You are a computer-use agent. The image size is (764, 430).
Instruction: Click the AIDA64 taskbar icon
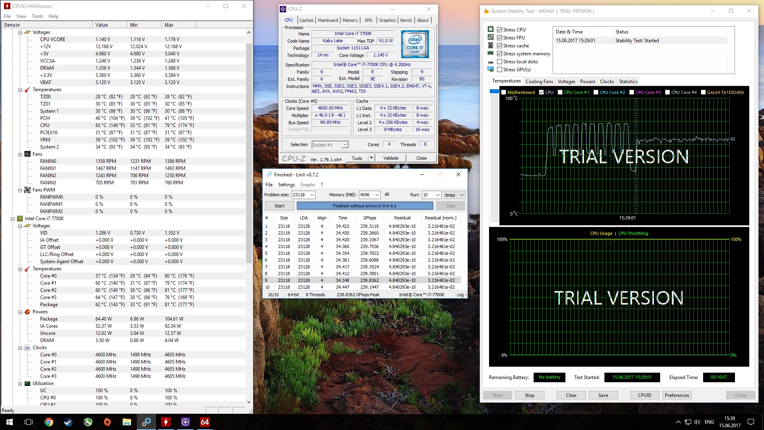tap(205, 422)
